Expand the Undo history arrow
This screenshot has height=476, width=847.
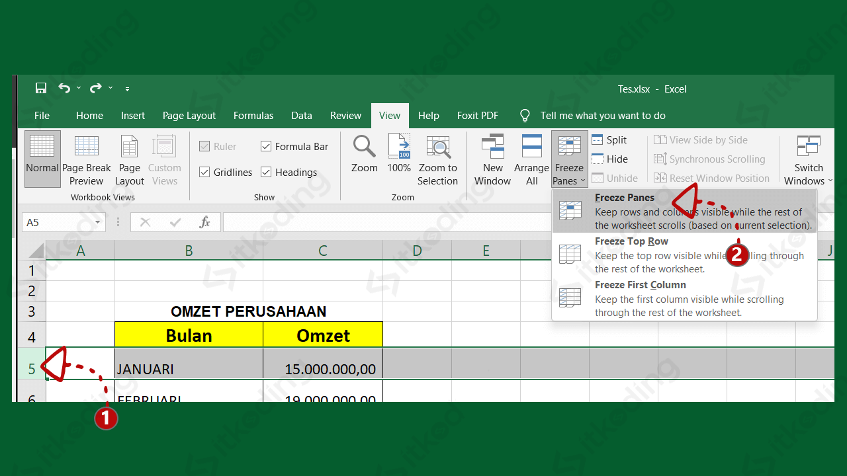click(x=78, y=88)
